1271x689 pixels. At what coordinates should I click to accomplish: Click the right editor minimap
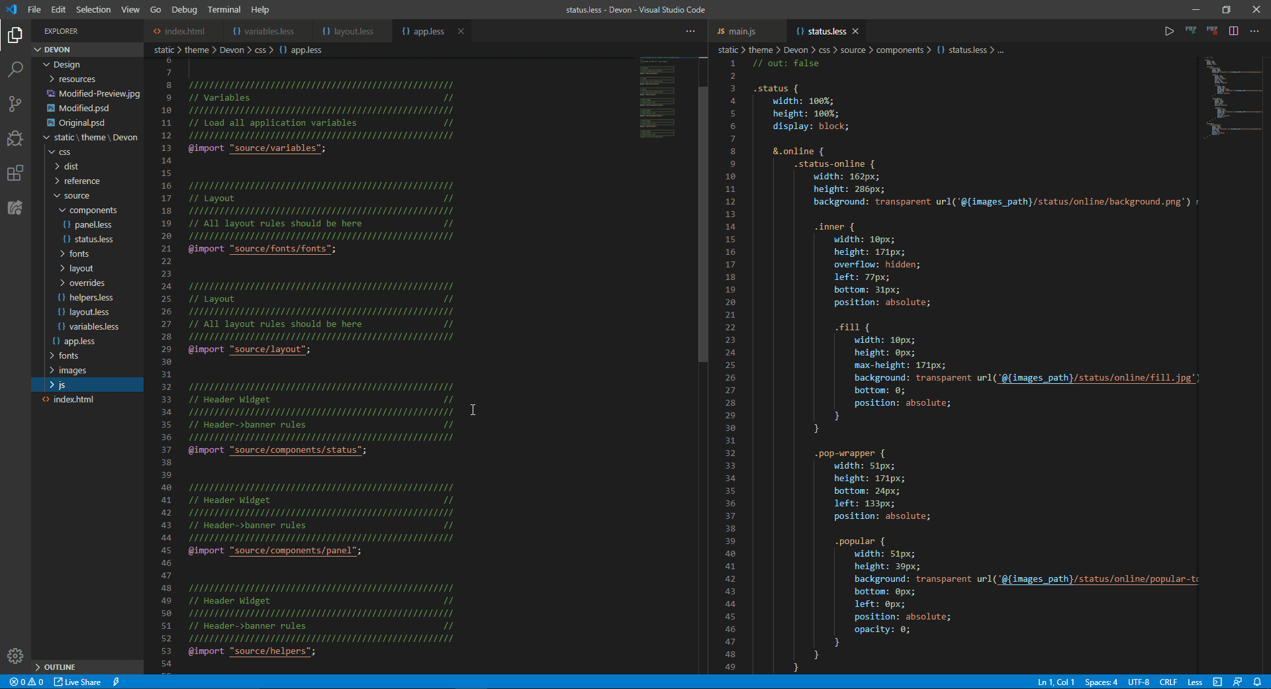pyautogui.click(x=1233, y=98)
